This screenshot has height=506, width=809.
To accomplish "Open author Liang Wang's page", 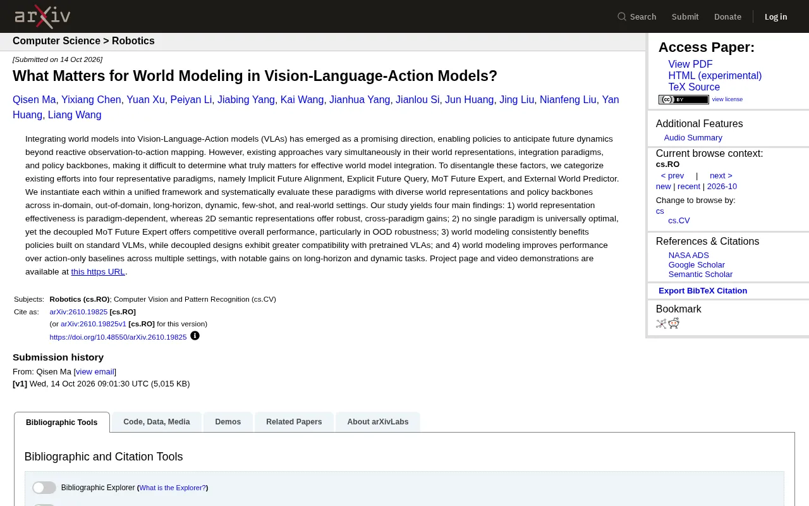I will coord(75,115).
